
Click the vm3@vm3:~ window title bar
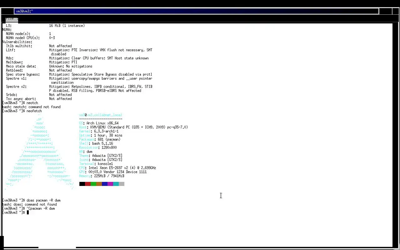point(197,11)
